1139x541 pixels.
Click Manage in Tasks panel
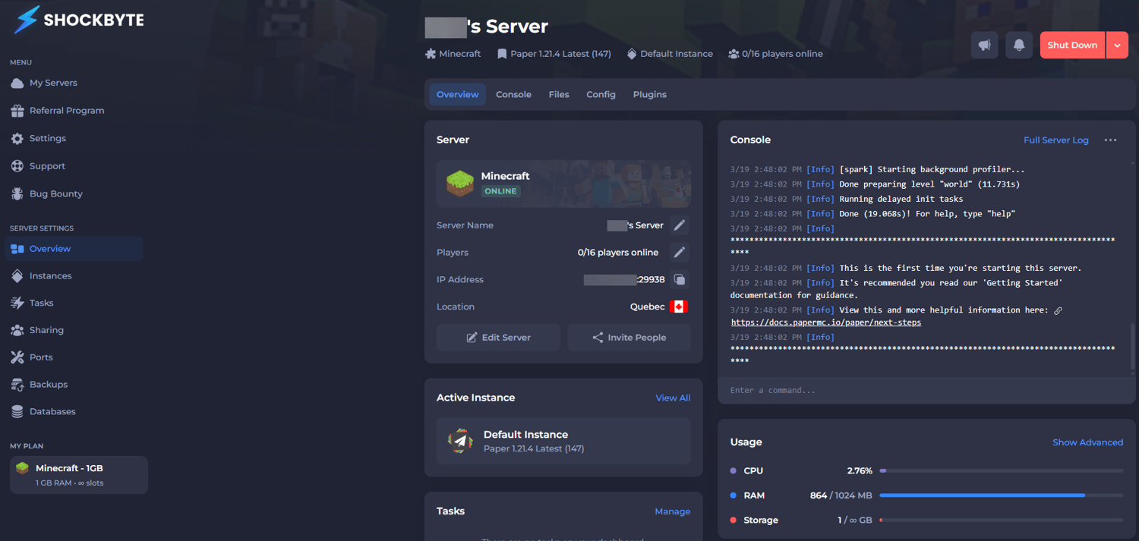673,511
